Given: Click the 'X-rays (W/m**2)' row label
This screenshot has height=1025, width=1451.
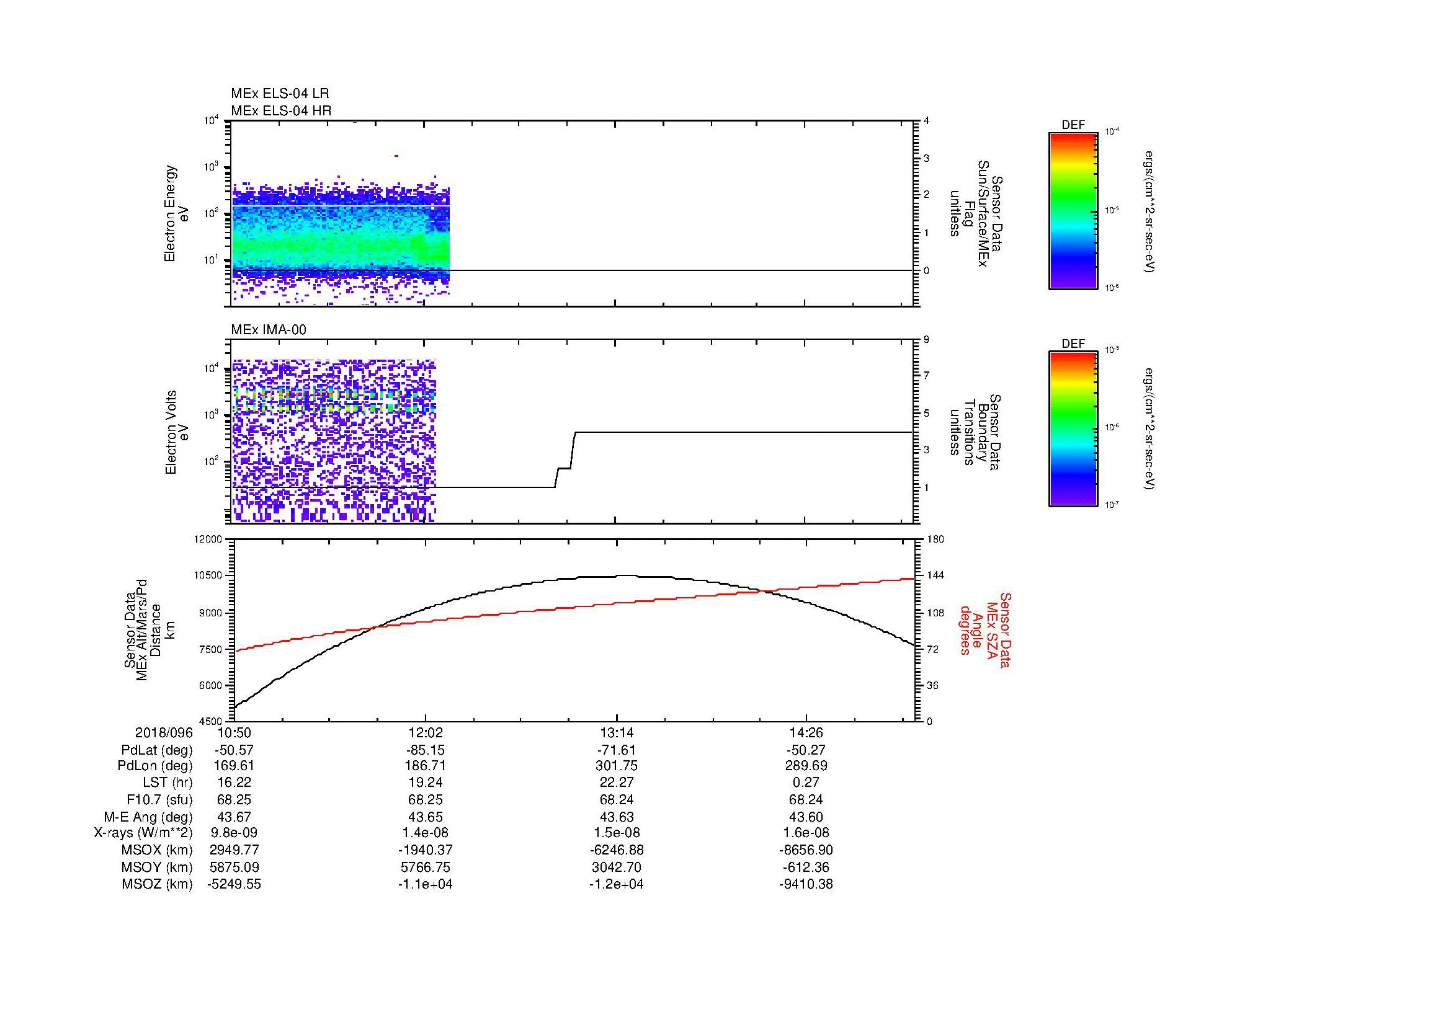Looking at the screenshot, I should (143, 833).
